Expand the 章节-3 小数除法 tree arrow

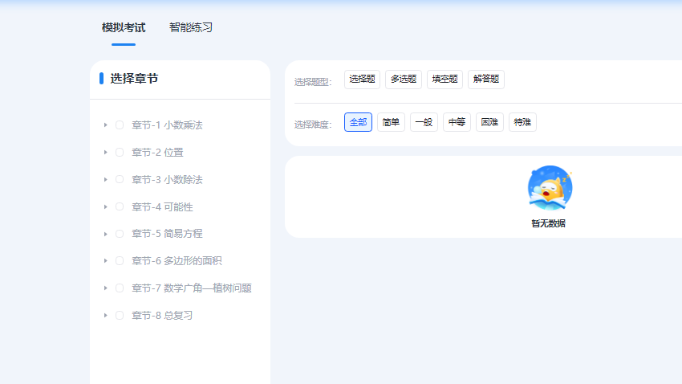pos(105,180)
